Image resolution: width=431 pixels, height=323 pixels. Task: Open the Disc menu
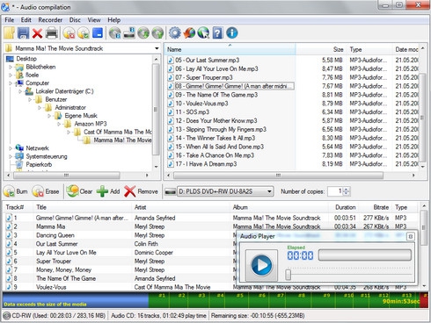coord(75,20)
